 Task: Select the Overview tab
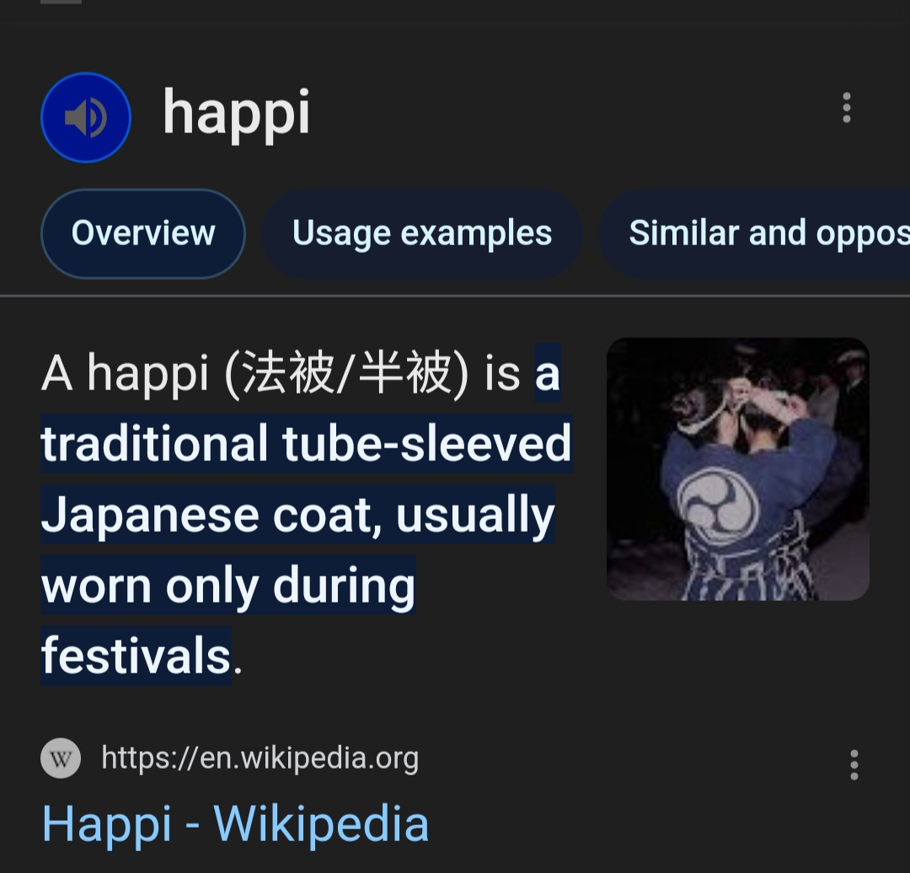(x=143, y=233)
